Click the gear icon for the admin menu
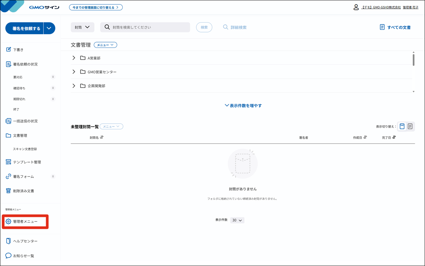425x266 pixels. (x=9, y=222)
